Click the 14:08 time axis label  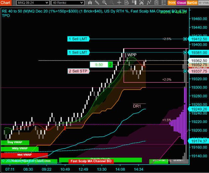(x=120, y=169)
